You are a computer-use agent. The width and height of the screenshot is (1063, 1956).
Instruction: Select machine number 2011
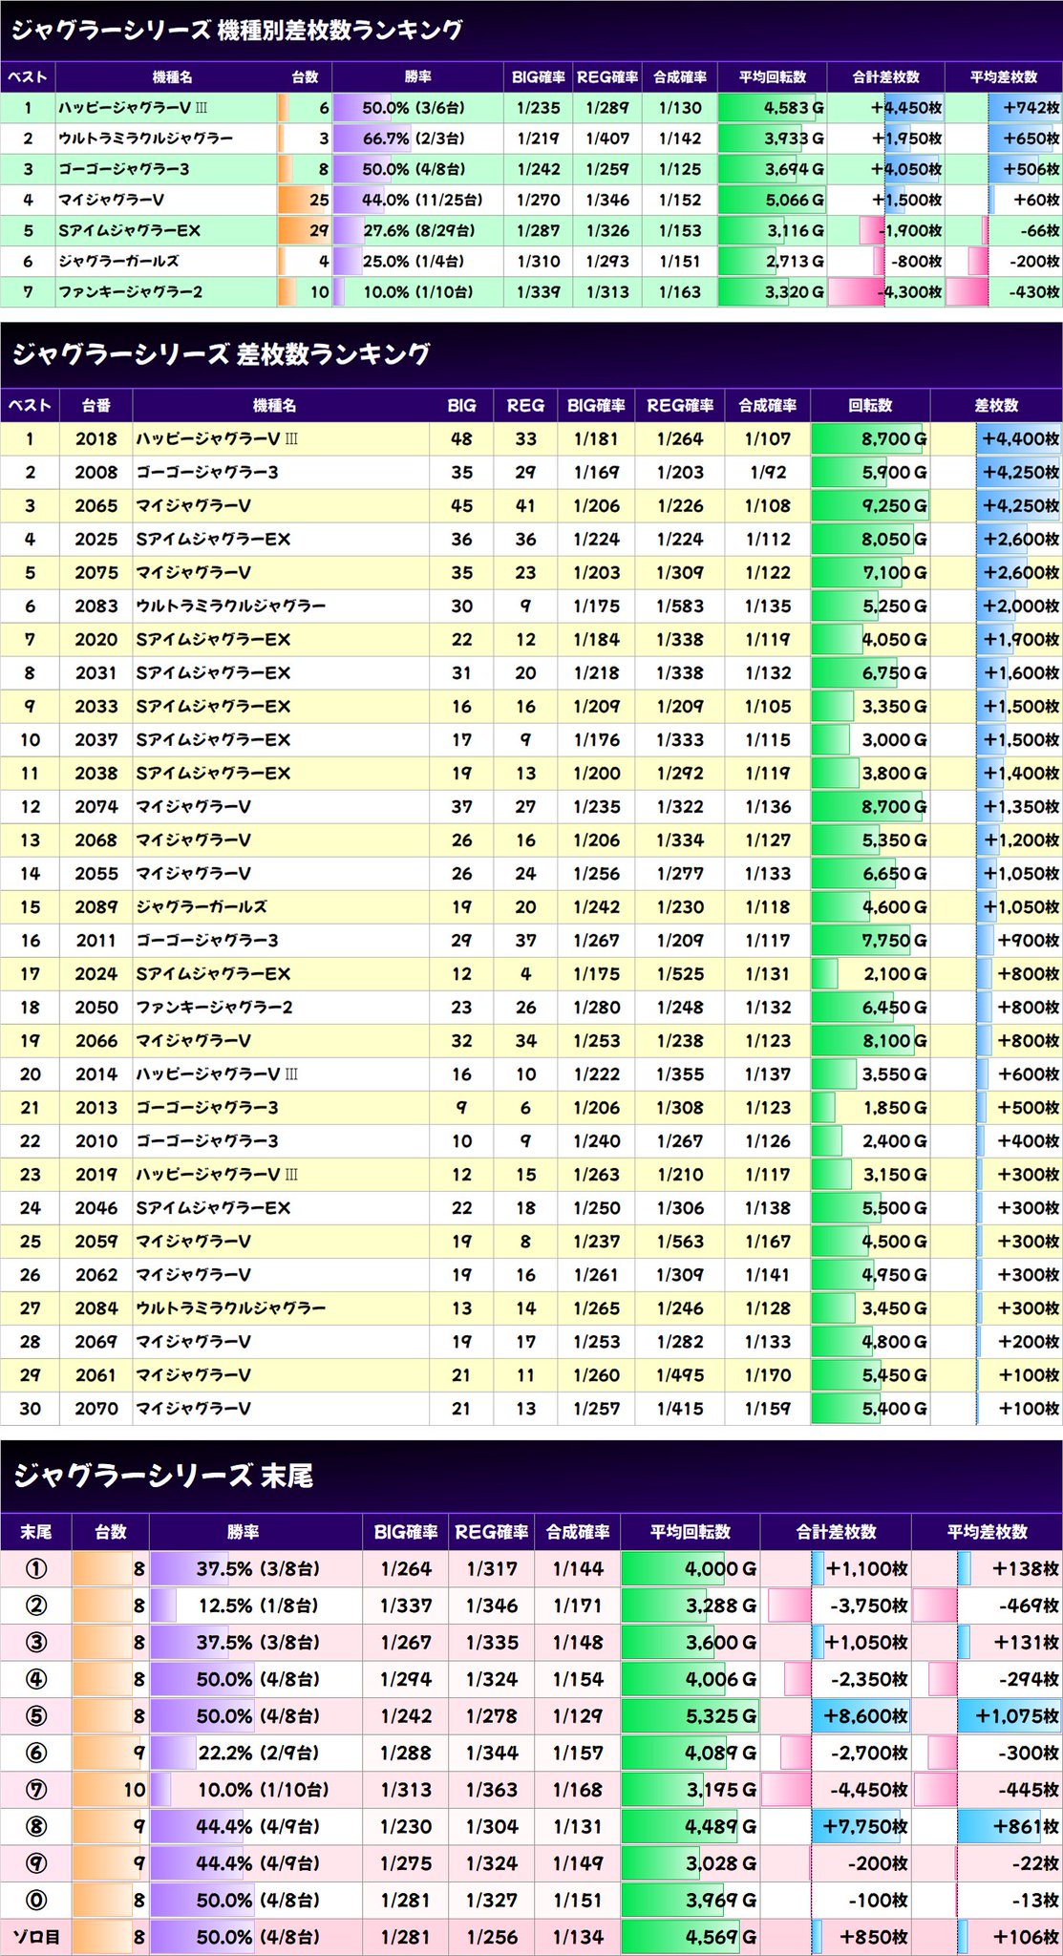pyautogui.click(x=96, y=941)
